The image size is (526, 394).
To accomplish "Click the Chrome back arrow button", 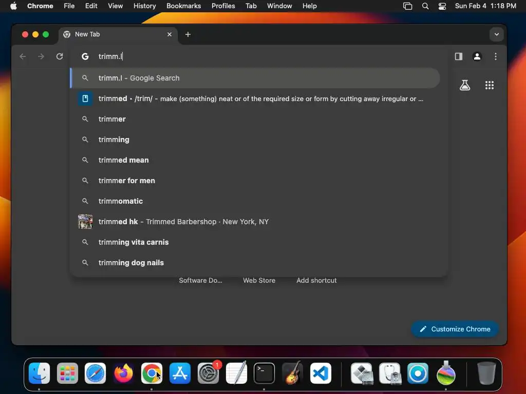I will (x=23, y=56).
